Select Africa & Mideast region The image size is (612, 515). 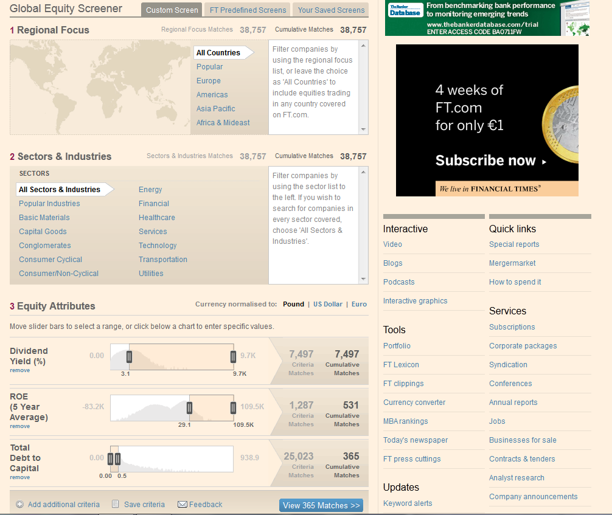pos(223,123)
